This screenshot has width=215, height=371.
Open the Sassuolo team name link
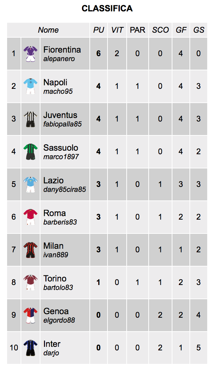click(61, 148)
